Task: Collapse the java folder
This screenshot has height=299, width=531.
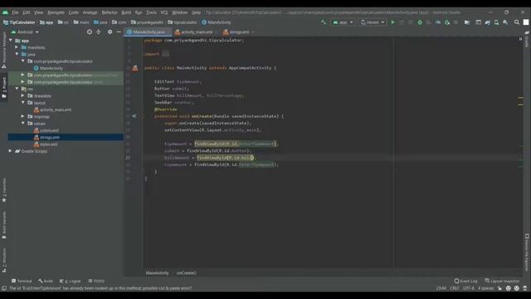Action: pyautogui.click(x=17, y=54)
